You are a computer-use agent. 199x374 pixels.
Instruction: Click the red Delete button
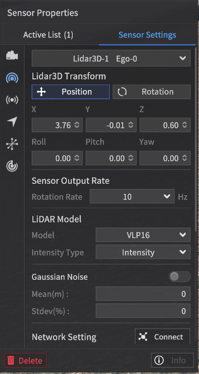tap(26, 360)
